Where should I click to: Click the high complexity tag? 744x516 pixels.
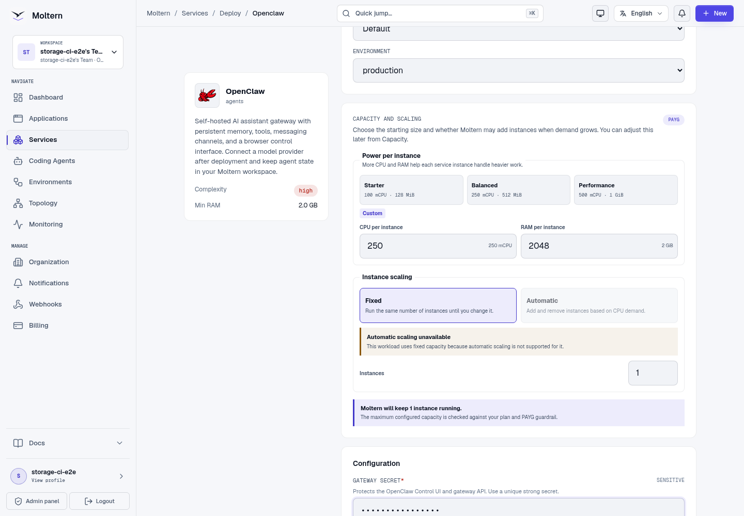pos(306,190)
